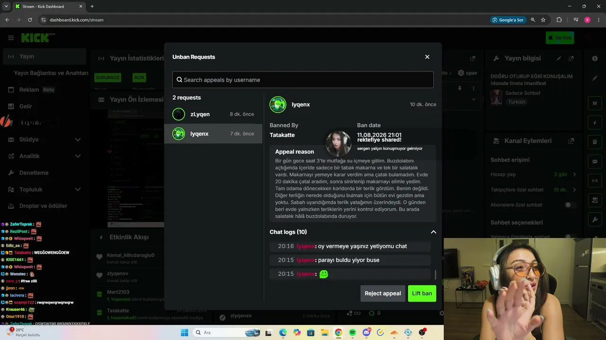Screen dimensions: 606x340
Task: Reload the browser page
Action: pos(30,20)
